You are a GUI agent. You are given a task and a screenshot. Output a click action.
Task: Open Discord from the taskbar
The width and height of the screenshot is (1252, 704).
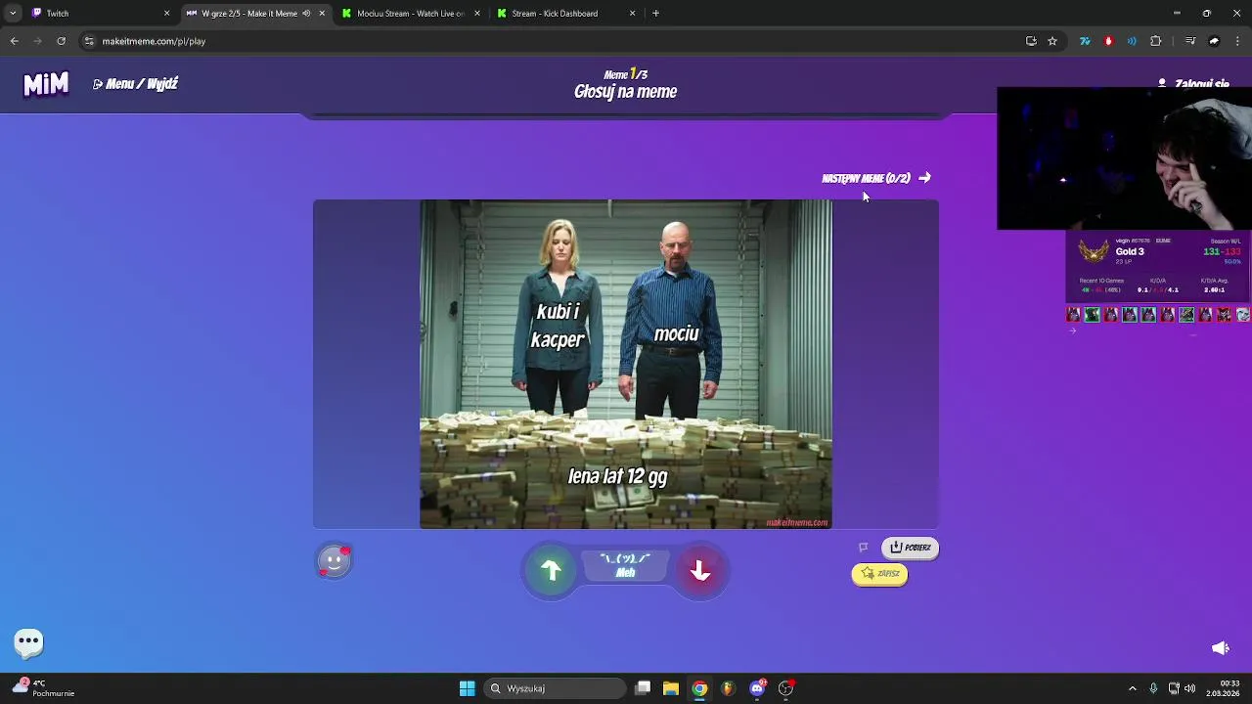757,688
